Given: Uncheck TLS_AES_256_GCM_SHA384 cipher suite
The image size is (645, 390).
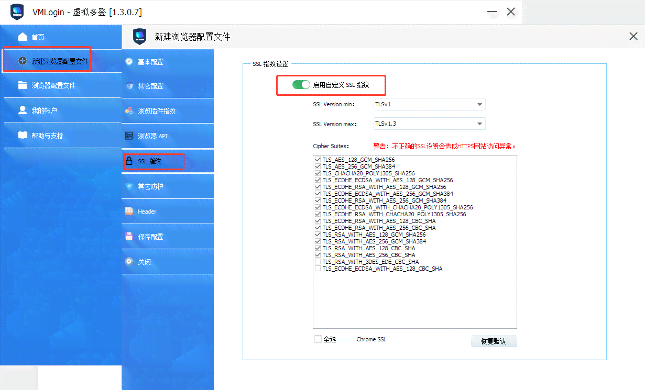Looking at the screenshot, I should point(318,166).
